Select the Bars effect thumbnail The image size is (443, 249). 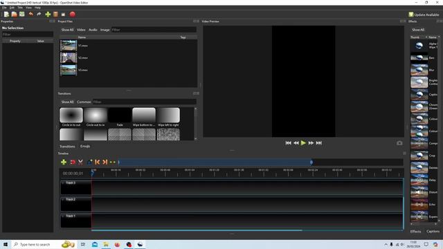coord(419,58)
